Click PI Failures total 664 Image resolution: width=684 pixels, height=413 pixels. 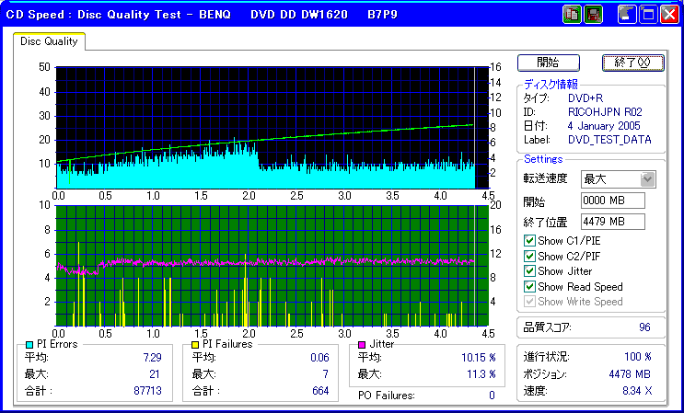(x=320, y=391)
